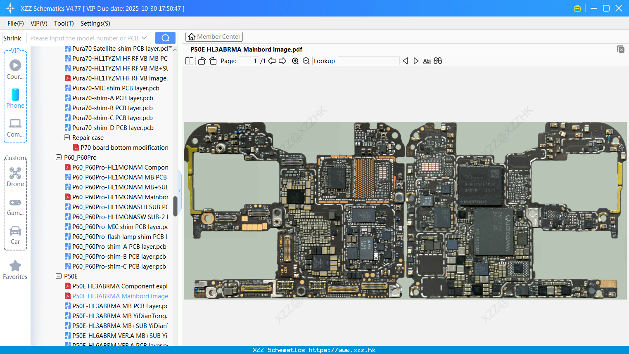Click the Lookup text field

coord(369,61)
